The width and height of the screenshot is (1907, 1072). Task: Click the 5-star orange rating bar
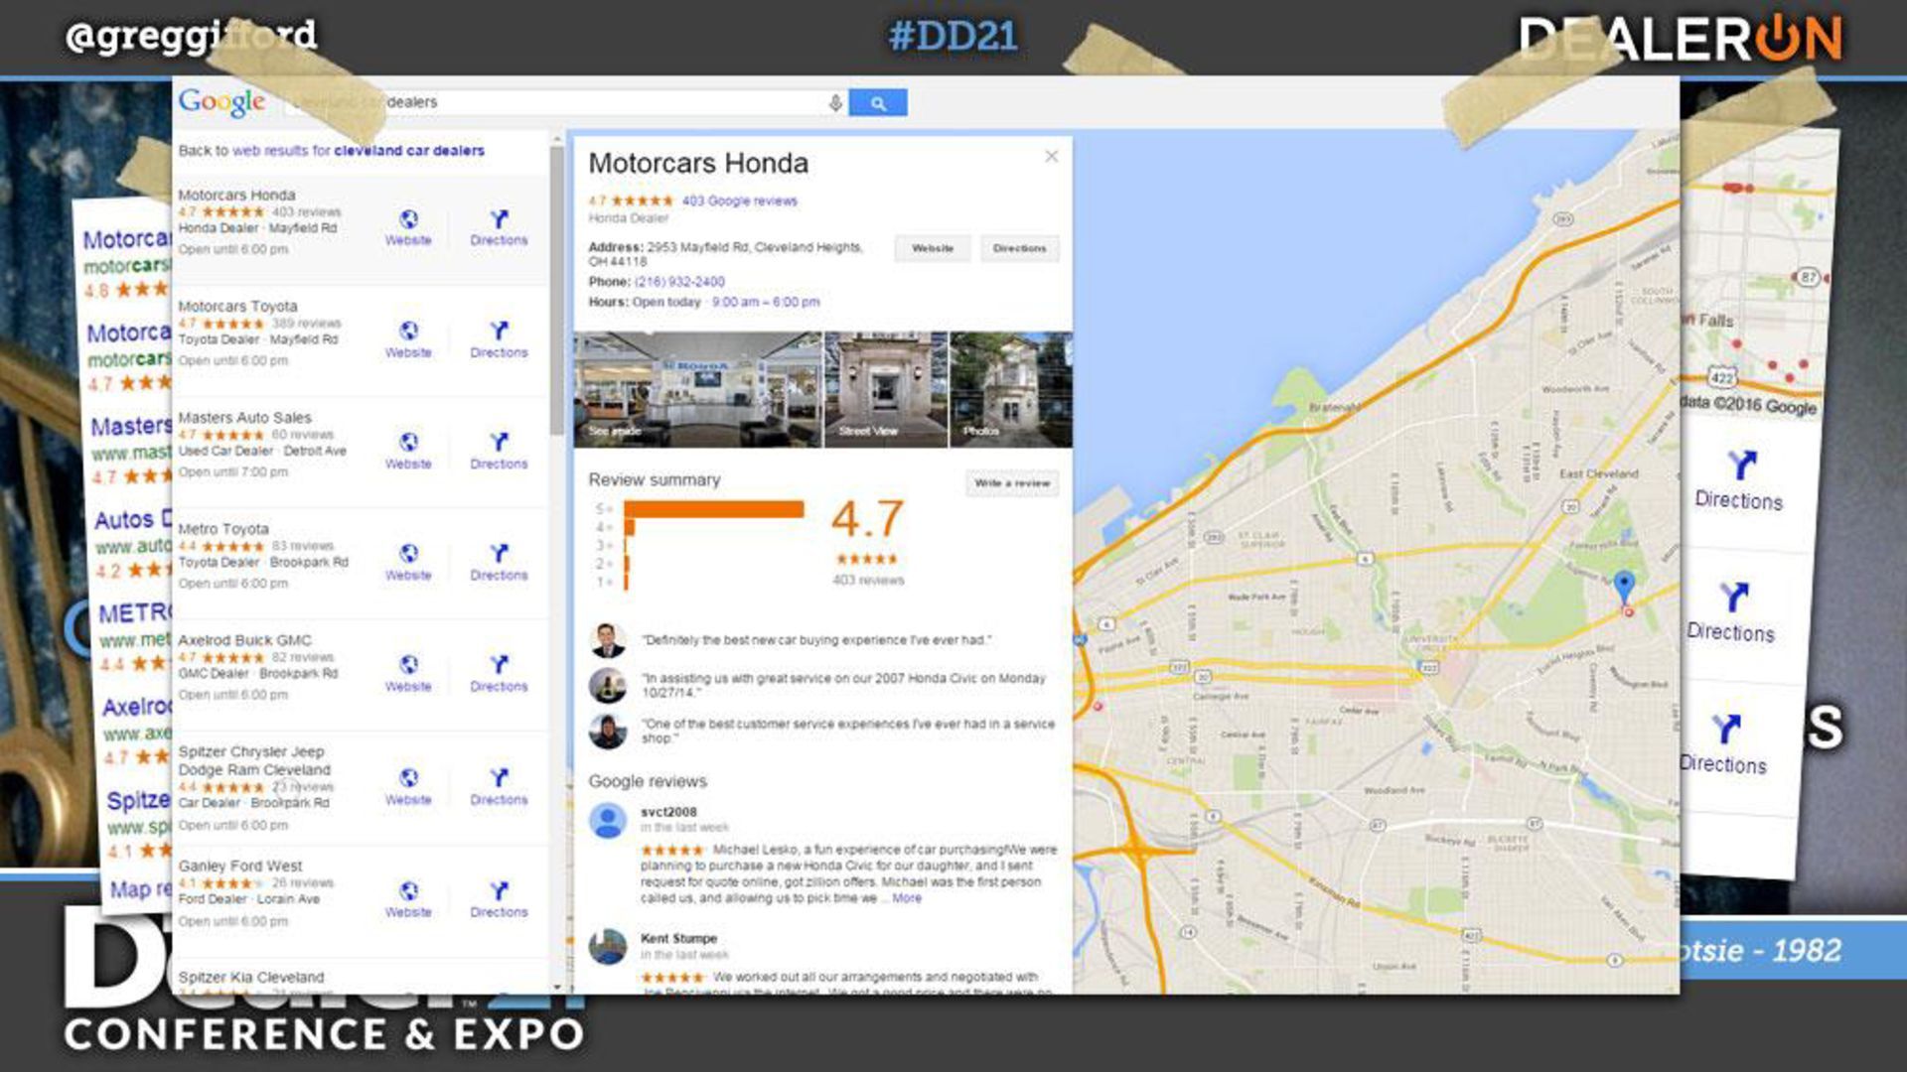point(714,509)
